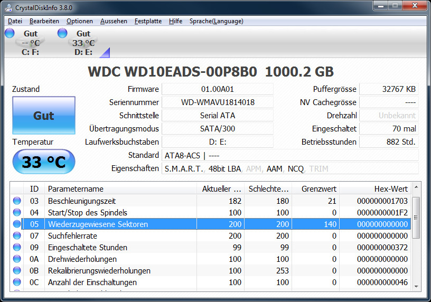
Task: Click the NV Cachegrösse field
Action: (x=389, y=102)
